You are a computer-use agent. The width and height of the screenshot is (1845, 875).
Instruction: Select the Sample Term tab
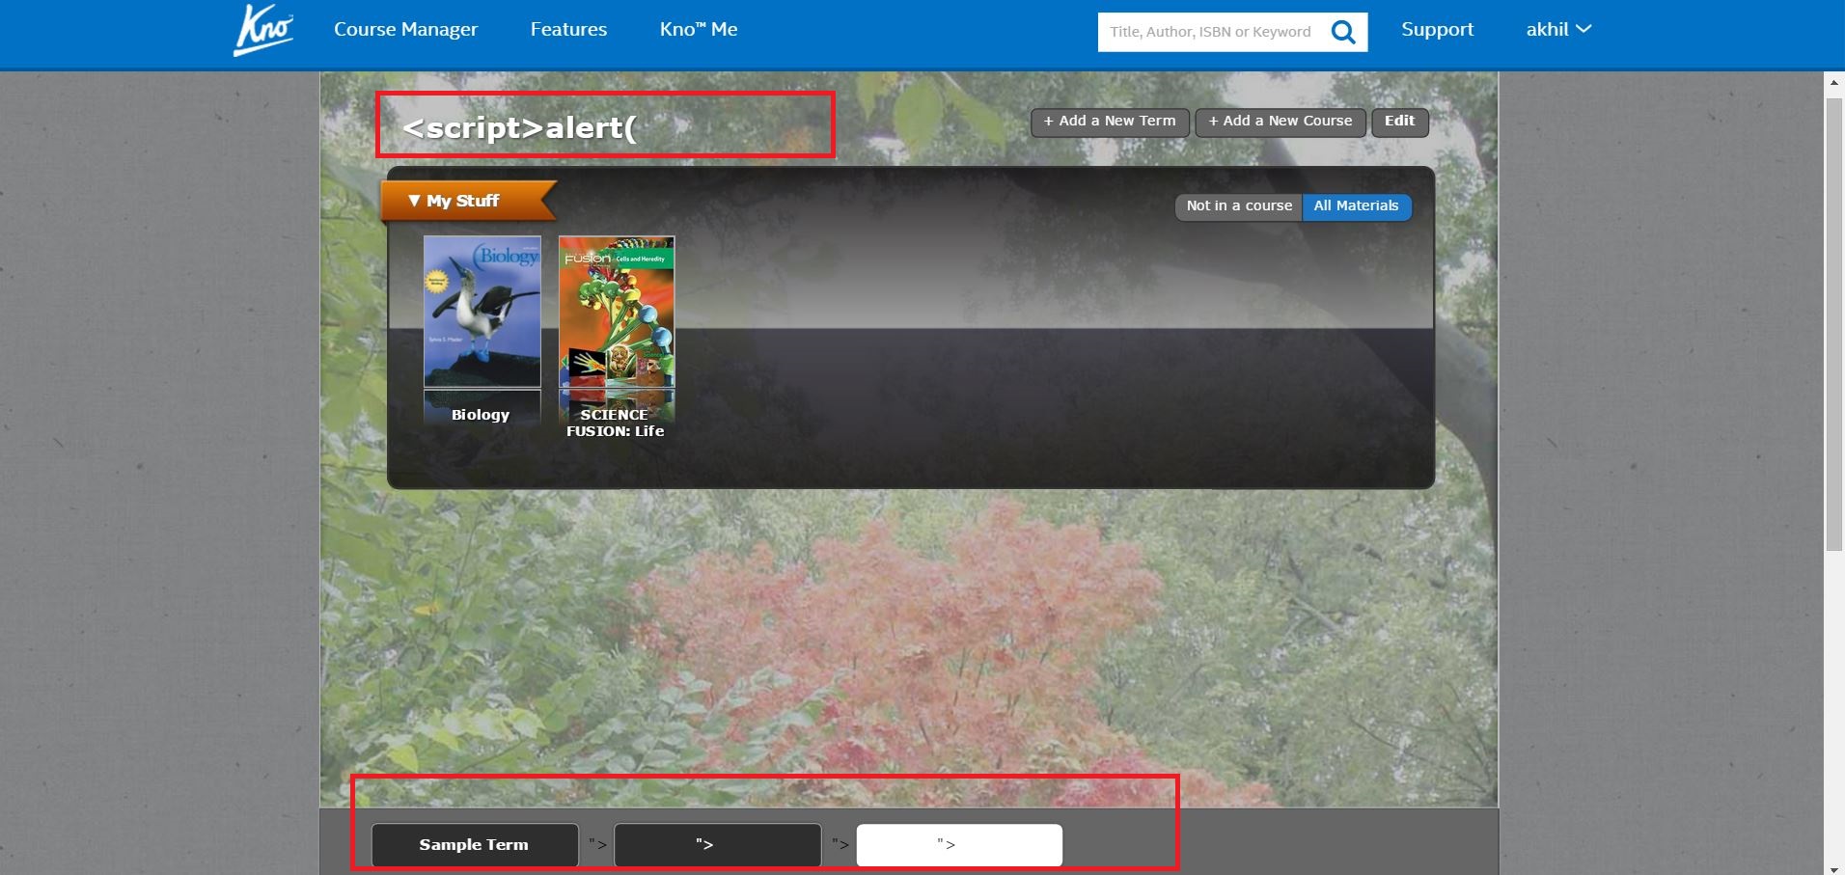pyautogui.click(x=474, y=845)
